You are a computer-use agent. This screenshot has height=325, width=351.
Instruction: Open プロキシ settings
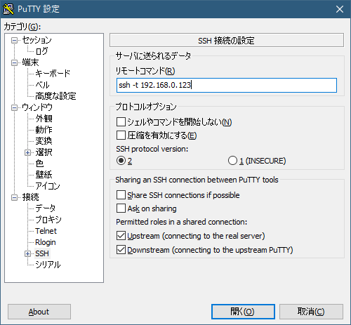point(48,220)
